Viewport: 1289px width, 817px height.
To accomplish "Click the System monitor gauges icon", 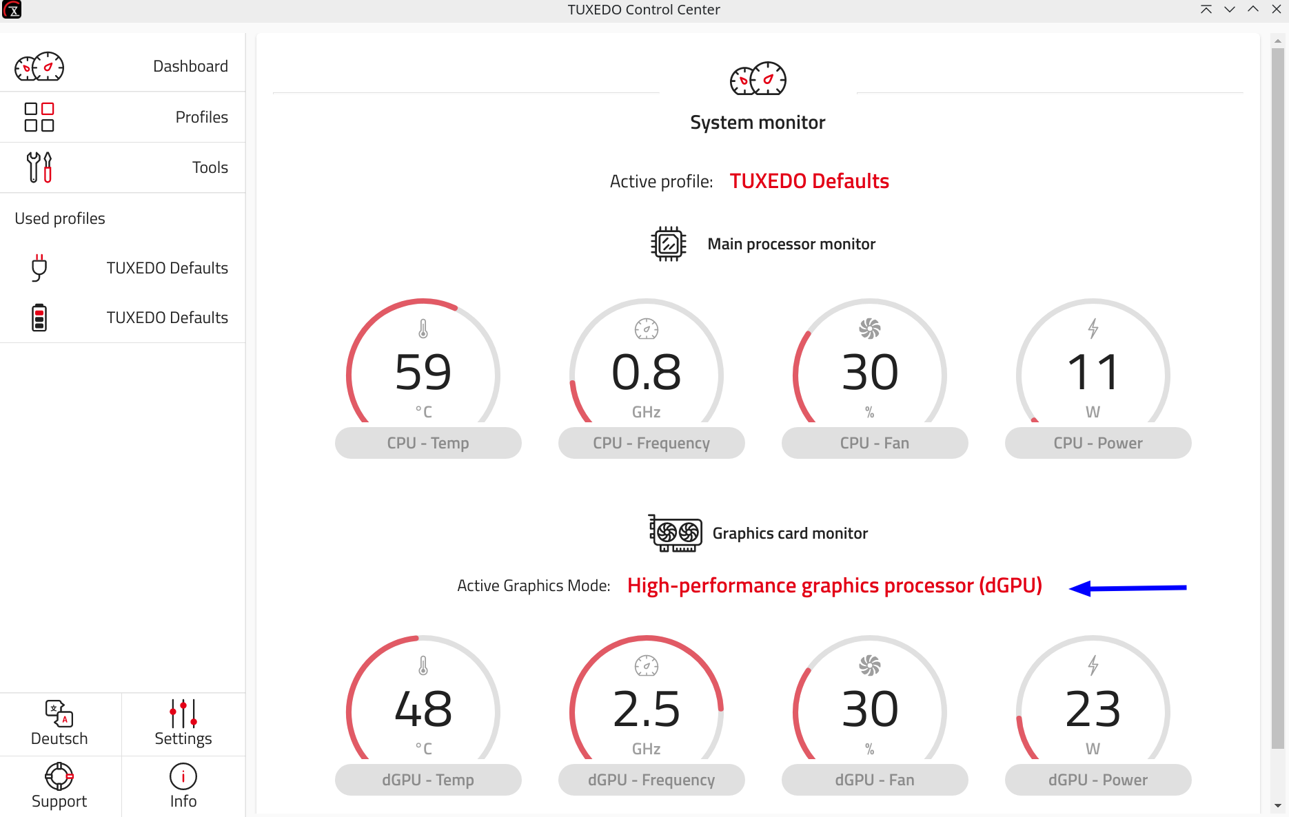I will click(x=758, y=79).
